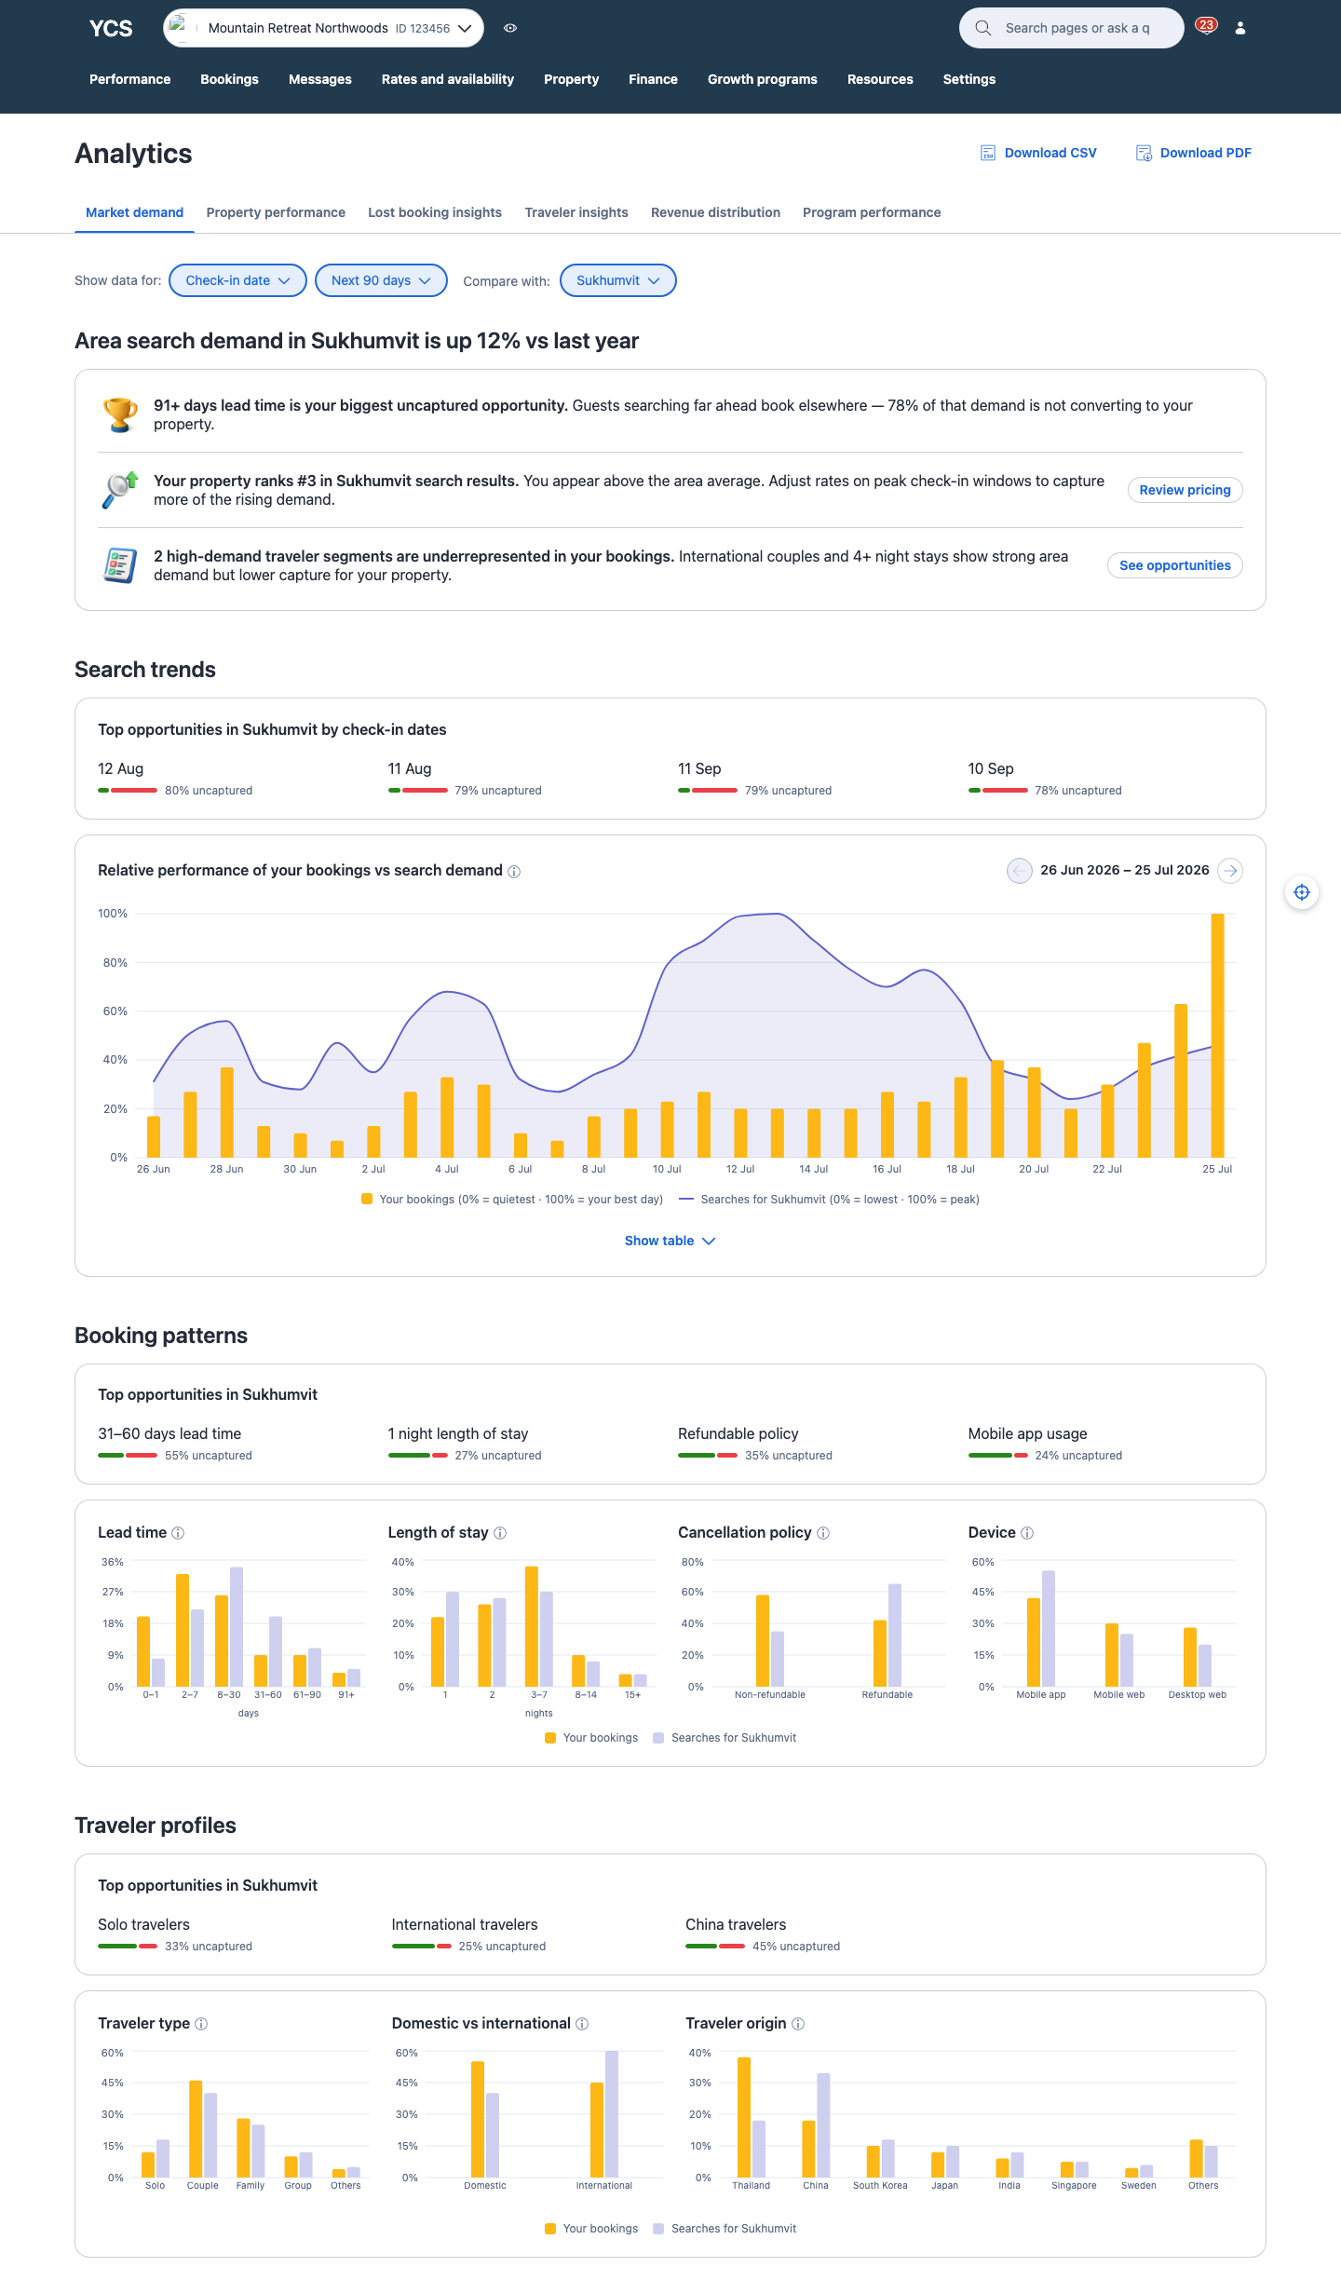Viewport: 1341px width, 2280px height.
Task: Open the Property menu
Action: pos(571,79)
